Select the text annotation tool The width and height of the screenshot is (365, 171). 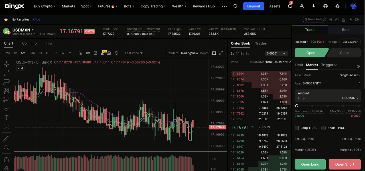6,118
